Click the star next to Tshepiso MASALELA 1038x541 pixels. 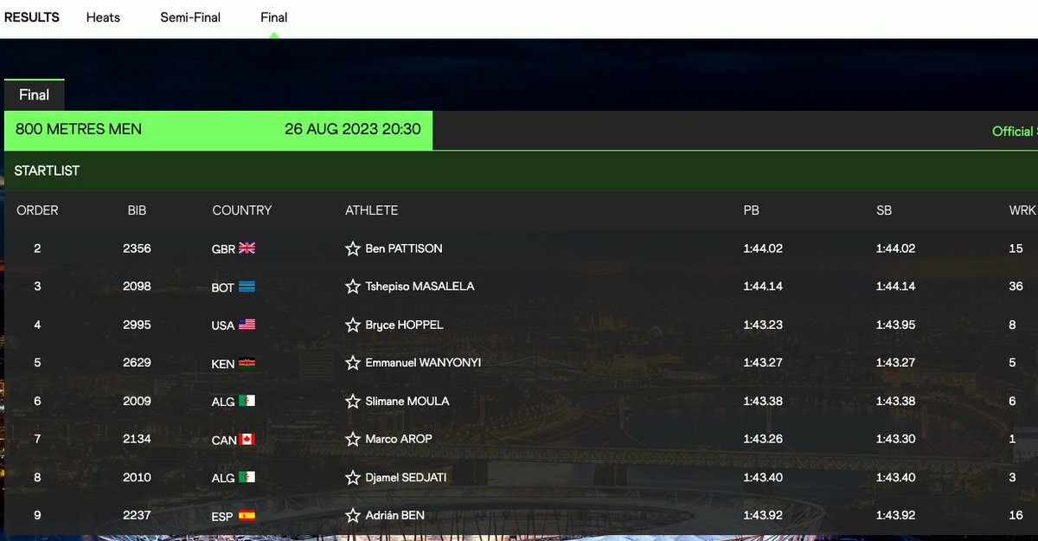point(353,287)
